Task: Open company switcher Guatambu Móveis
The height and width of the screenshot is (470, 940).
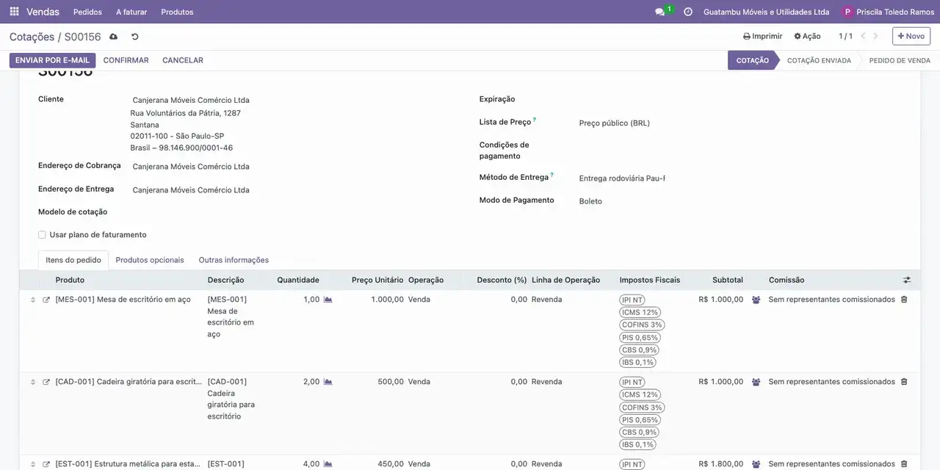Action: click(x=766, y=12)
